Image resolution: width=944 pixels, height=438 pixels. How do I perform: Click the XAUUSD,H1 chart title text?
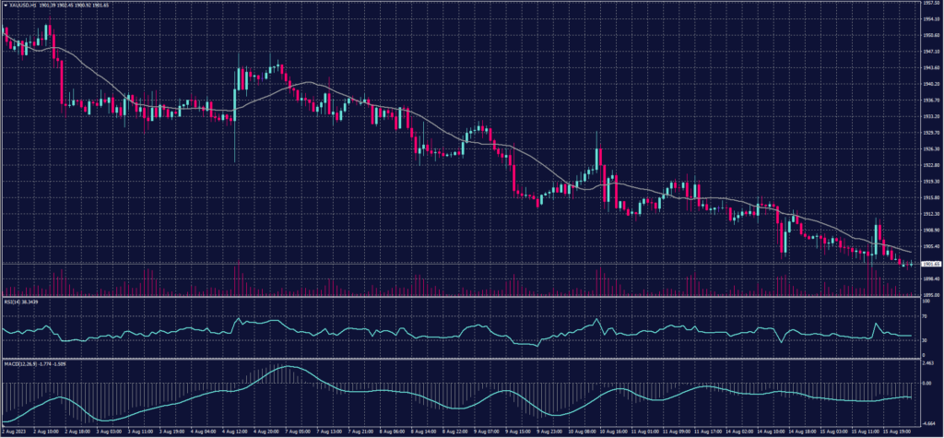(23, 5)
